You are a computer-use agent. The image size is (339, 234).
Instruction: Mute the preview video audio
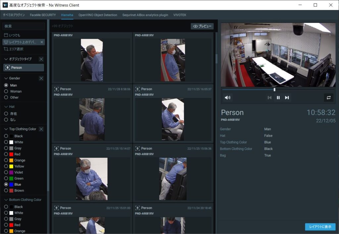pyautogui.click(x=228, y=97)
